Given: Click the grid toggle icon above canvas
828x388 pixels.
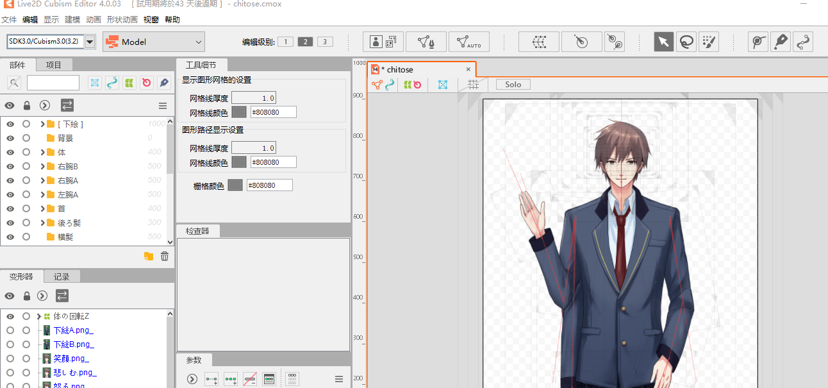Looking at the screenshot, I should (474, 84).
